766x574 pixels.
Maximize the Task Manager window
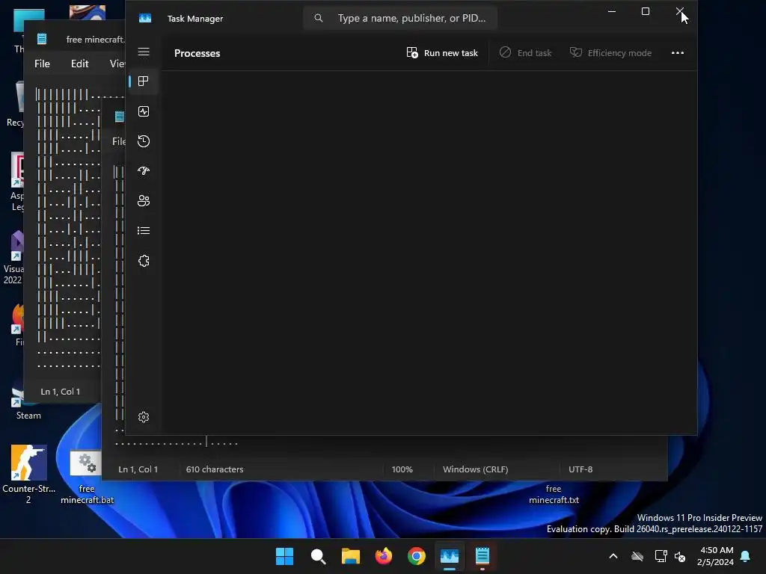tap(646, 11)
